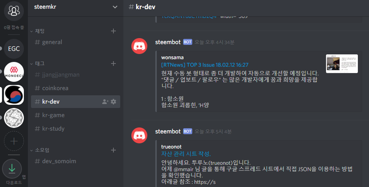369x187 pixels.
Task: Go to the general channel
Action: [x=76, y=42]
